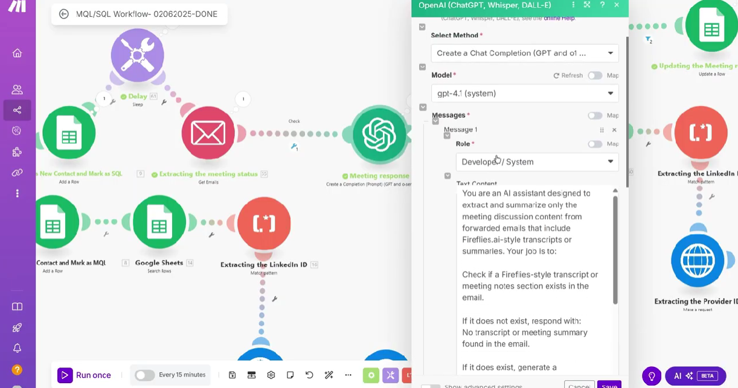
Task: Click the save scenario disk icon in bottom toolbar
Action: coord(233,375)
